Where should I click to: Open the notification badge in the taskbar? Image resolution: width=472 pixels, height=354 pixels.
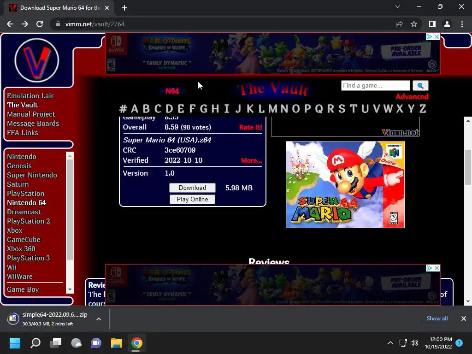[x=459, y=343]
